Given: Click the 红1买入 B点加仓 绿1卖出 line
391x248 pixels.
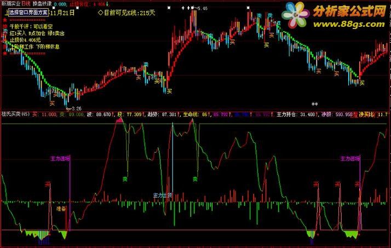Looking at the screenshot, I should (37, 33).
